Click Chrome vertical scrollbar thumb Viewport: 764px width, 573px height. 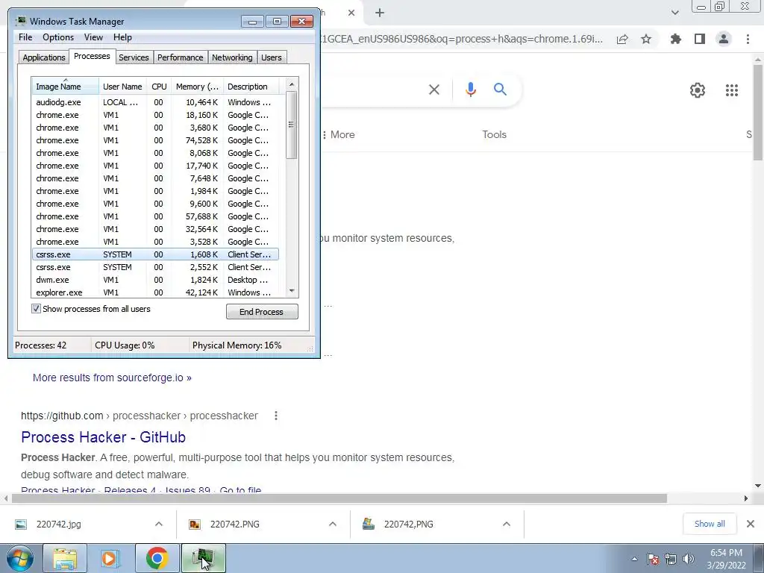758,112
